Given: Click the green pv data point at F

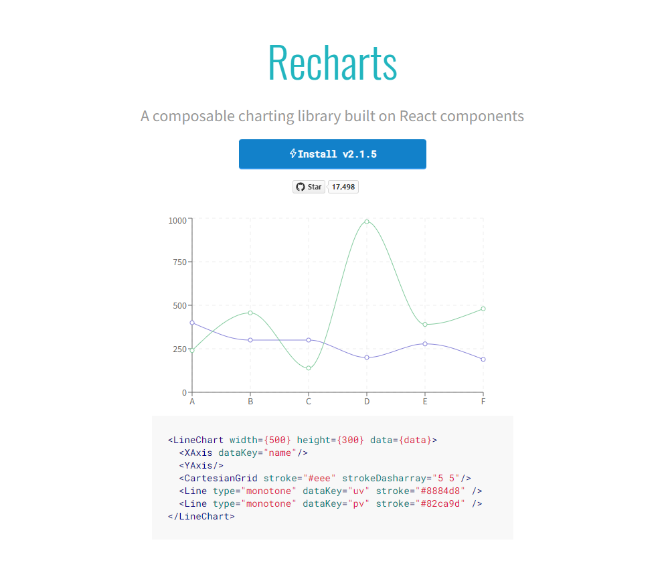Looking at the screenshot, I should click(x=483, y=309).
